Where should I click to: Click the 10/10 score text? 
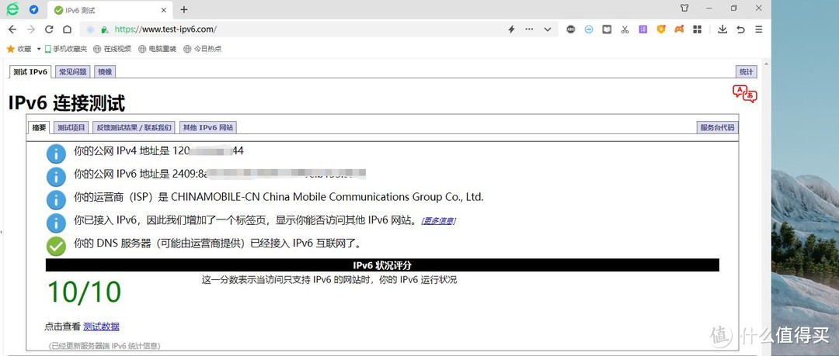pos(85,292)
